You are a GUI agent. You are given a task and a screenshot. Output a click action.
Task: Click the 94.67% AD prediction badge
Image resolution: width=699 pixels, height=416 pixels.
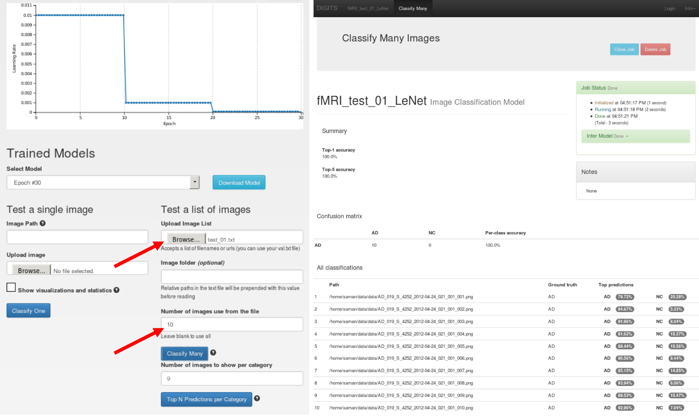pyautogui.click(x=625, y=309)
